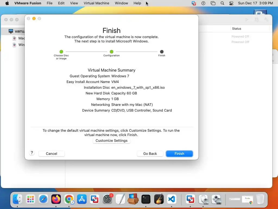Open the help question mark button
278x209 pixels.
click(x=32, y=153)
